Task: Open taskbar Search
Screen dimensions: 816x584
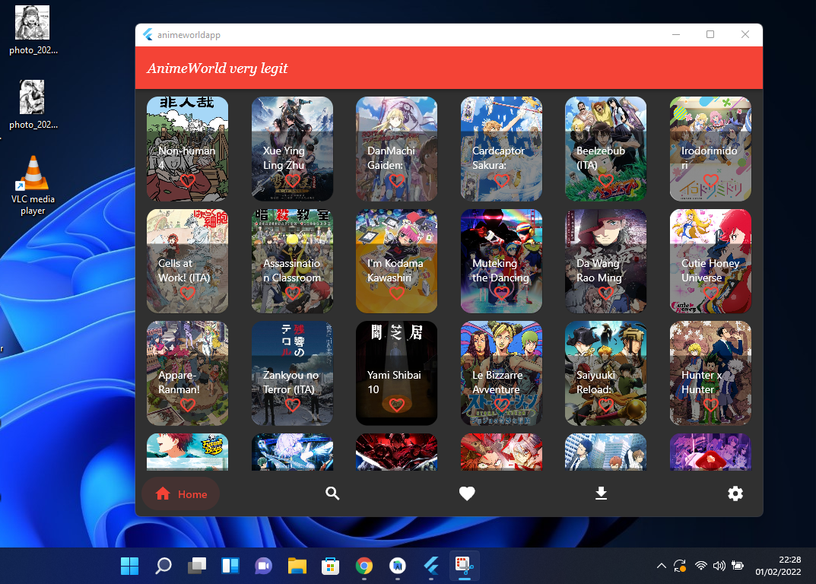Action: coord(163,566)
